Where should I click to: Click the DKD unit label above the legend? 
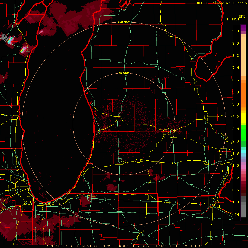click(242, 17)
